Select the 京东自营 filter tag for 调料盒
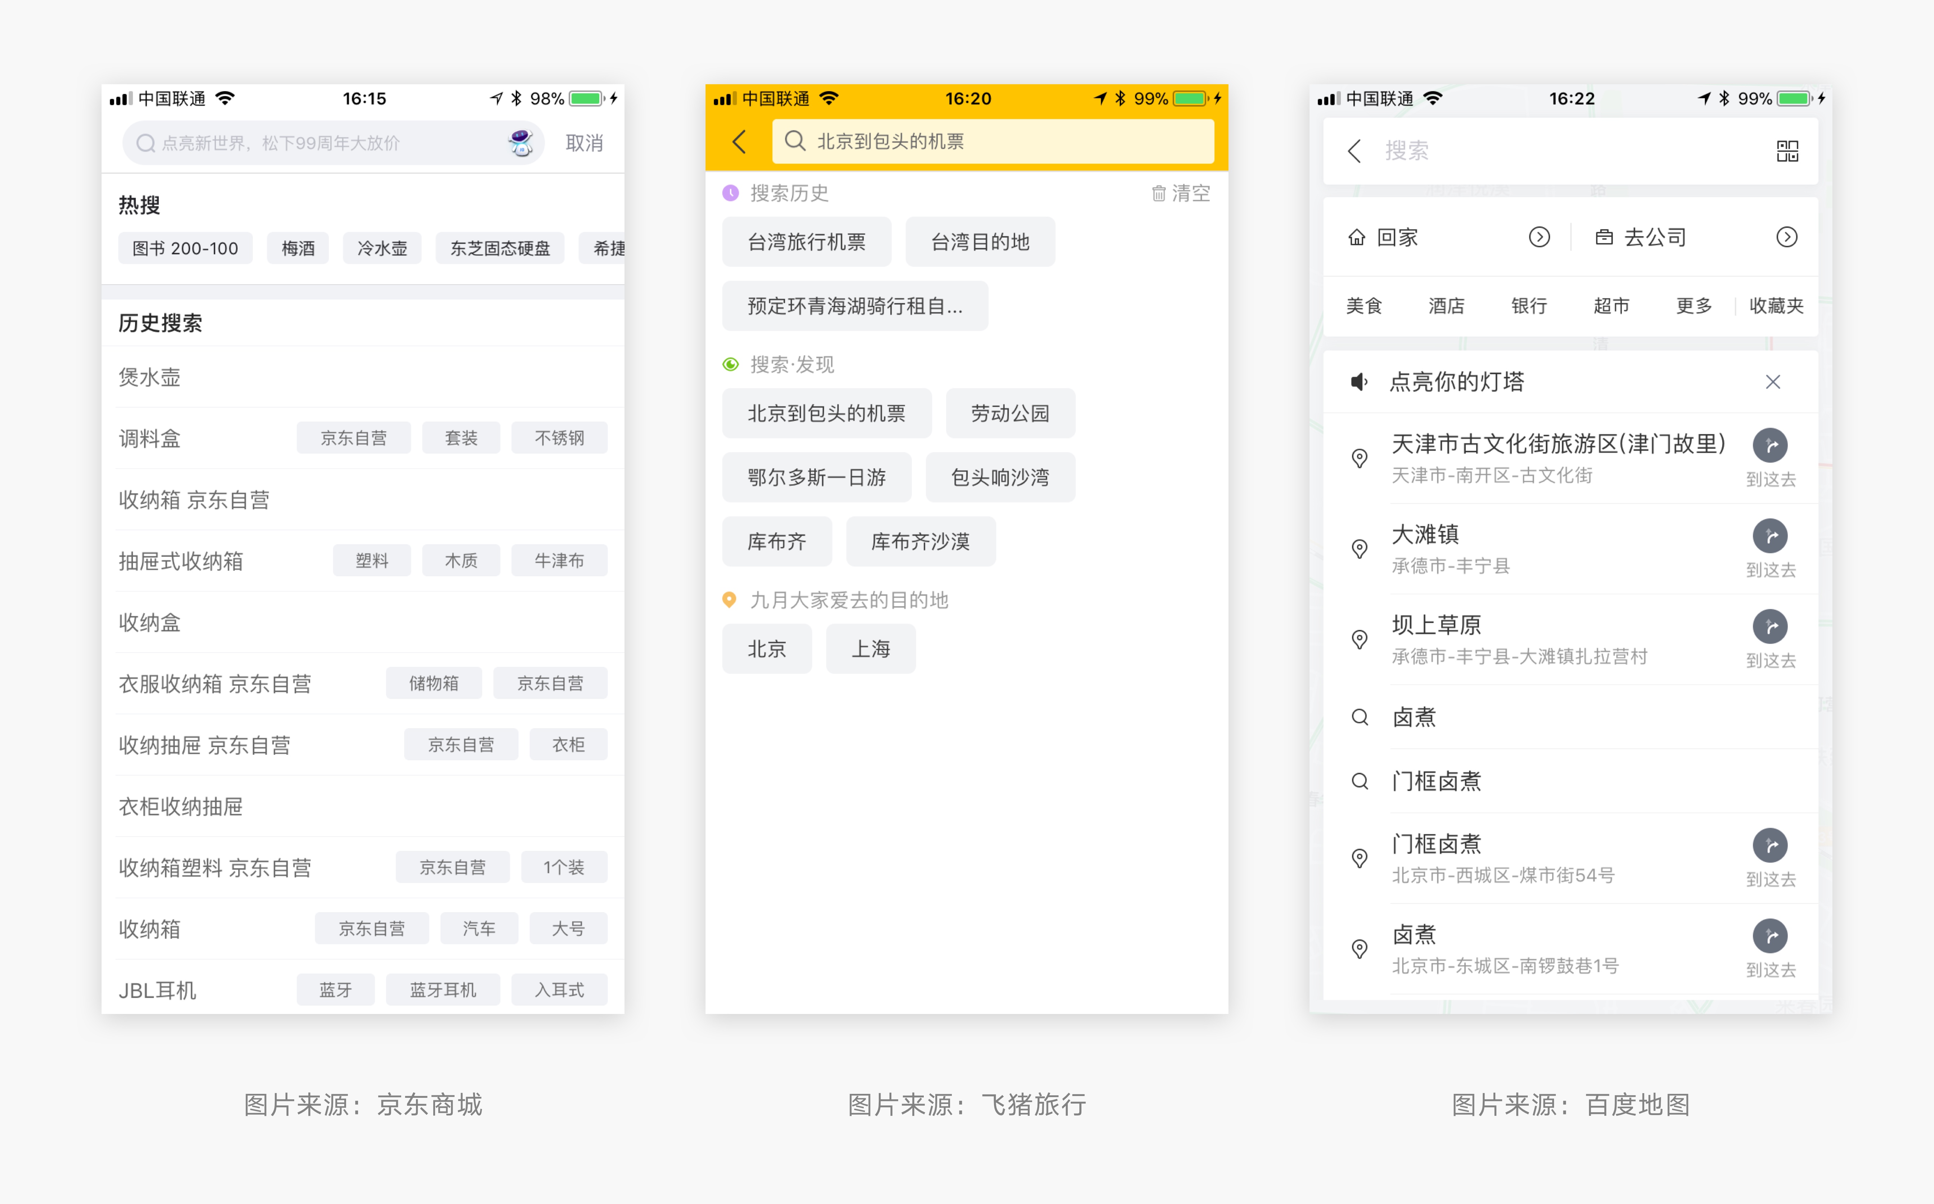 (354, 438)
